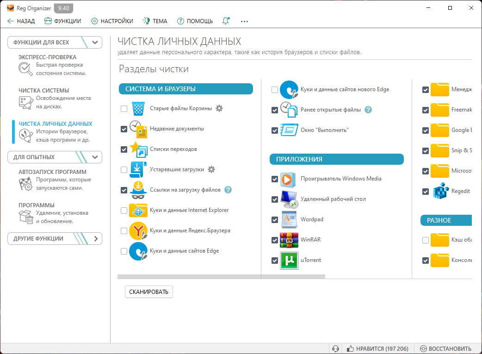Click the РАЗНОЕ section header
482x354 pixels.
pyautogui.click(x=446, y=220)
